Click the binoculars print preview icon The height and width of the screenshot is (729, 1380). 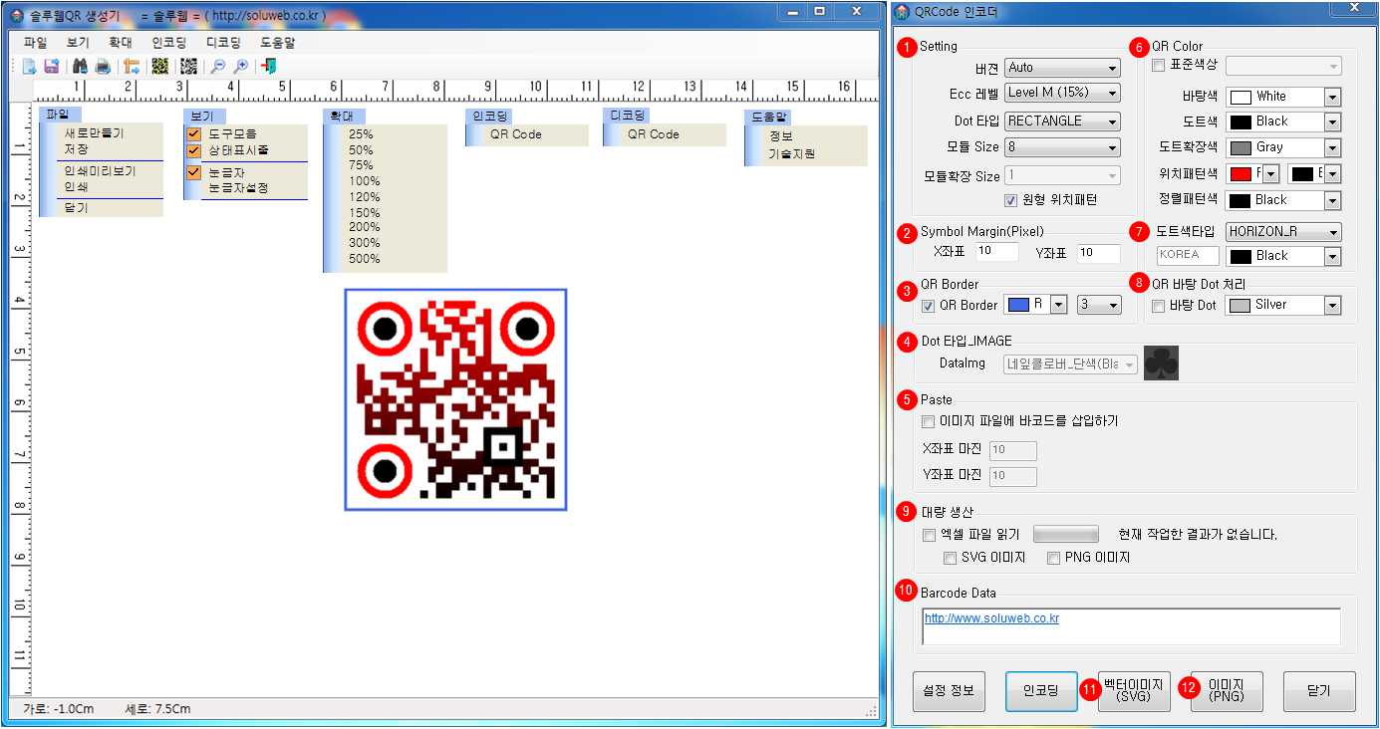[82, 67]
